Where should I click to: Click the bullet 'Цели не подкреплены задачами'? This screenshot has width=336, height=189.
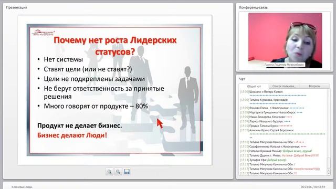tap(94, 79)
